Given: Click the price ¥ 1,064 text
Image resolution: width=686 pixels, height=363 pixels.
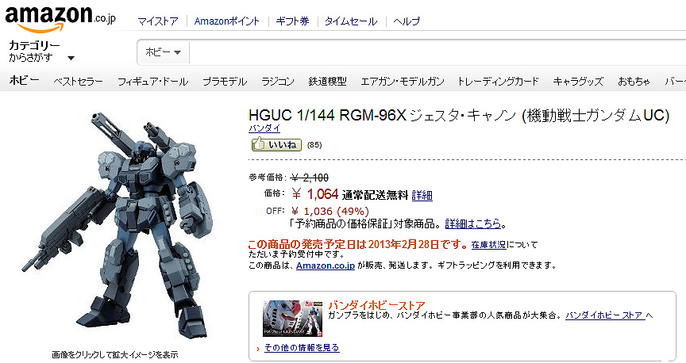Looking at the screenshot, I should point(315,194).
